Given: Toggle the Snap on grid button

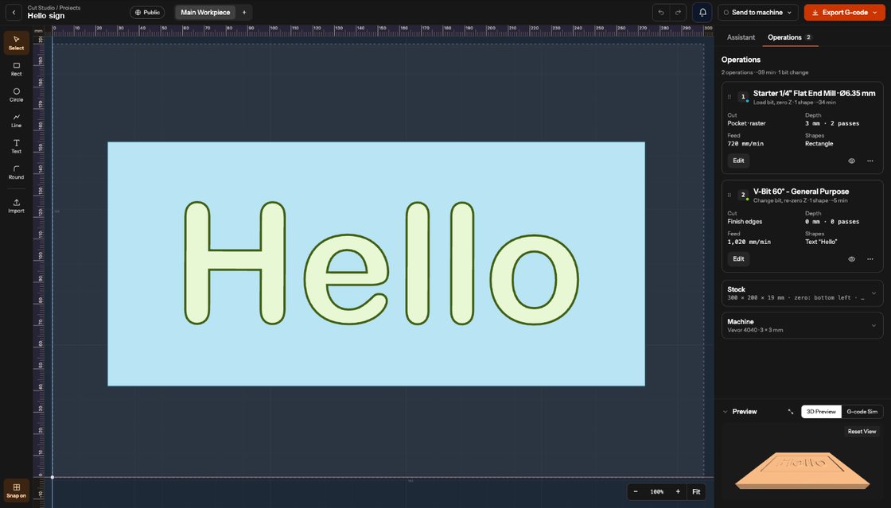Looking at the screenshot, I should coord(17,491).
